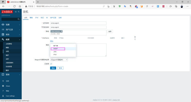Click the hide sidebar icon beside the collapse arrows
This screenshot has width=191, height=102.
coord(19,12)
